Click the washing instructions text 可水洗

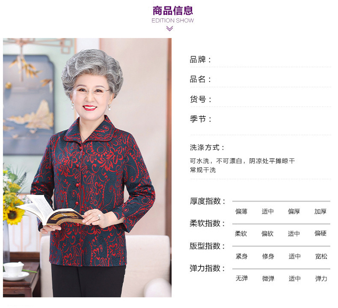(199, 161)
